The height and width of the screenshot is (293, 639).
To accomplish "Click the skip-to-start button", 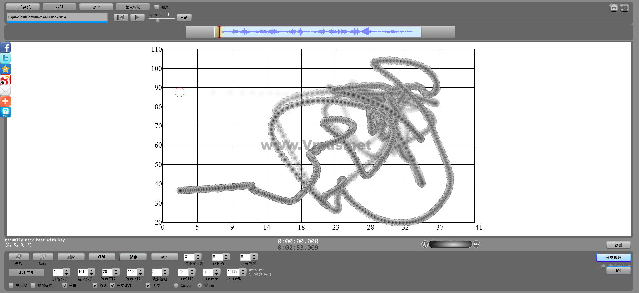I will (x=121, y=17).
